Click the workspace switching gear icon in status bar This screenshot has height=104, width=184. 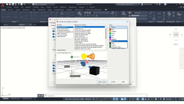click(156, 99)
